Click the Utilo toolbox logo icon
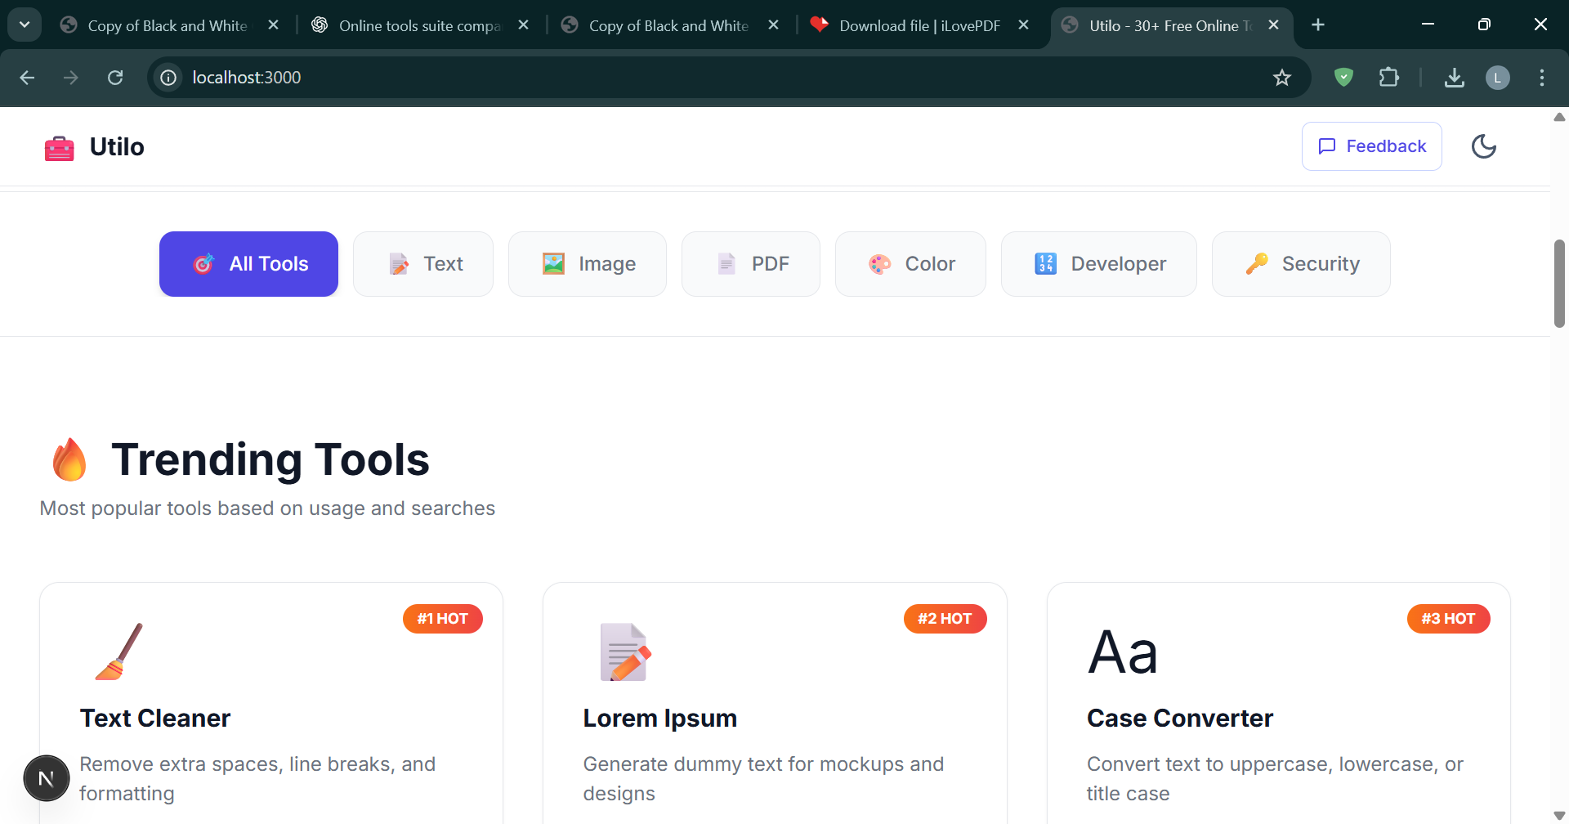 [58, 146]
